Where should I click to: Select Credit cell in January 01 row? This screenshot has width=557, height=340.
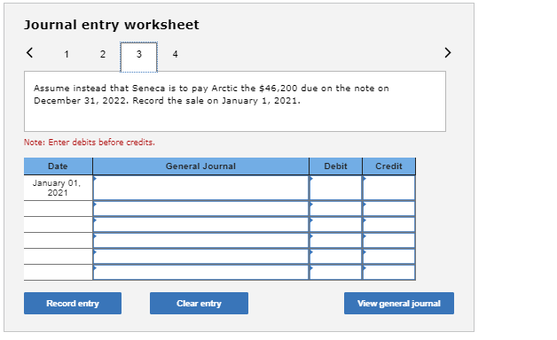tap(388, 188)
